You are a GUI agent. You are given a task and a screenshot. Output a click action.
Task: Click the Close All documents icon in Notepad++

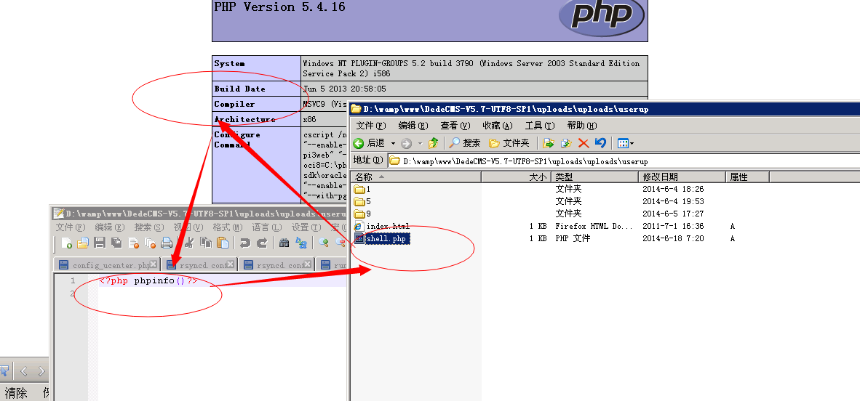click(150, 243)
